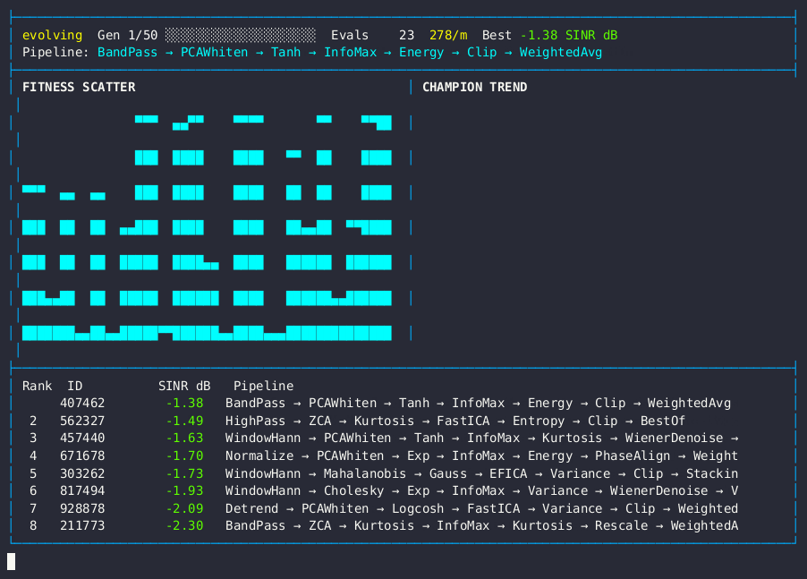Viewport: 807px width, 579px height.
Task: Click 'Logcosh' in row 928878's pipeline
Action: [x=418, y=508]
